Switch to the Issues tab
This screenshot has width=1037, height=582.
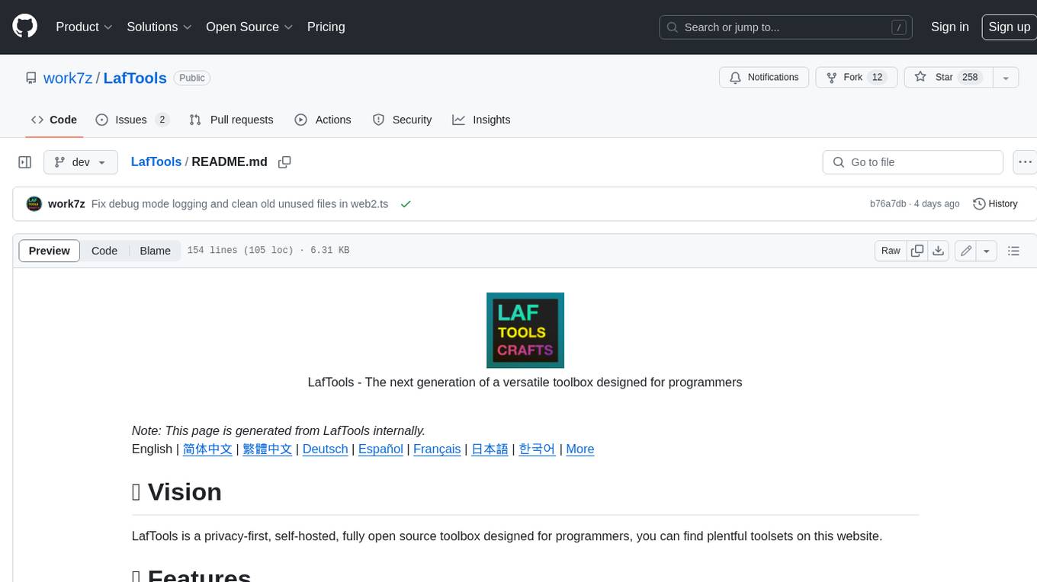pyautogui.click(x=132, y=120)
